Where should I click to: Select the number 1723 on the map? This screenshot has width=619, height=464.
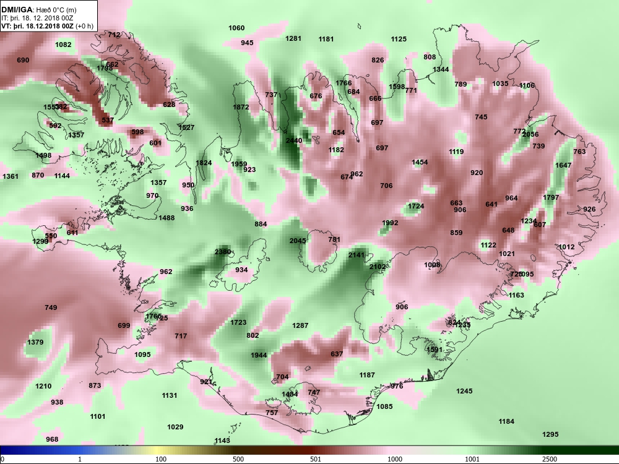pos(238,322)
